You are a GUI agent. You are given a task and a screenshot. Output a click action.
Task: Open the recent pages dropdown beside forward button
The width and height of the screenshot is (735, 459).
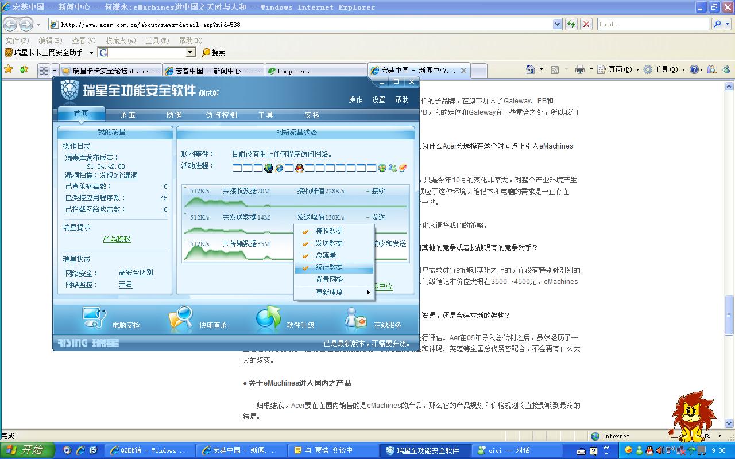tap(38, 24)
